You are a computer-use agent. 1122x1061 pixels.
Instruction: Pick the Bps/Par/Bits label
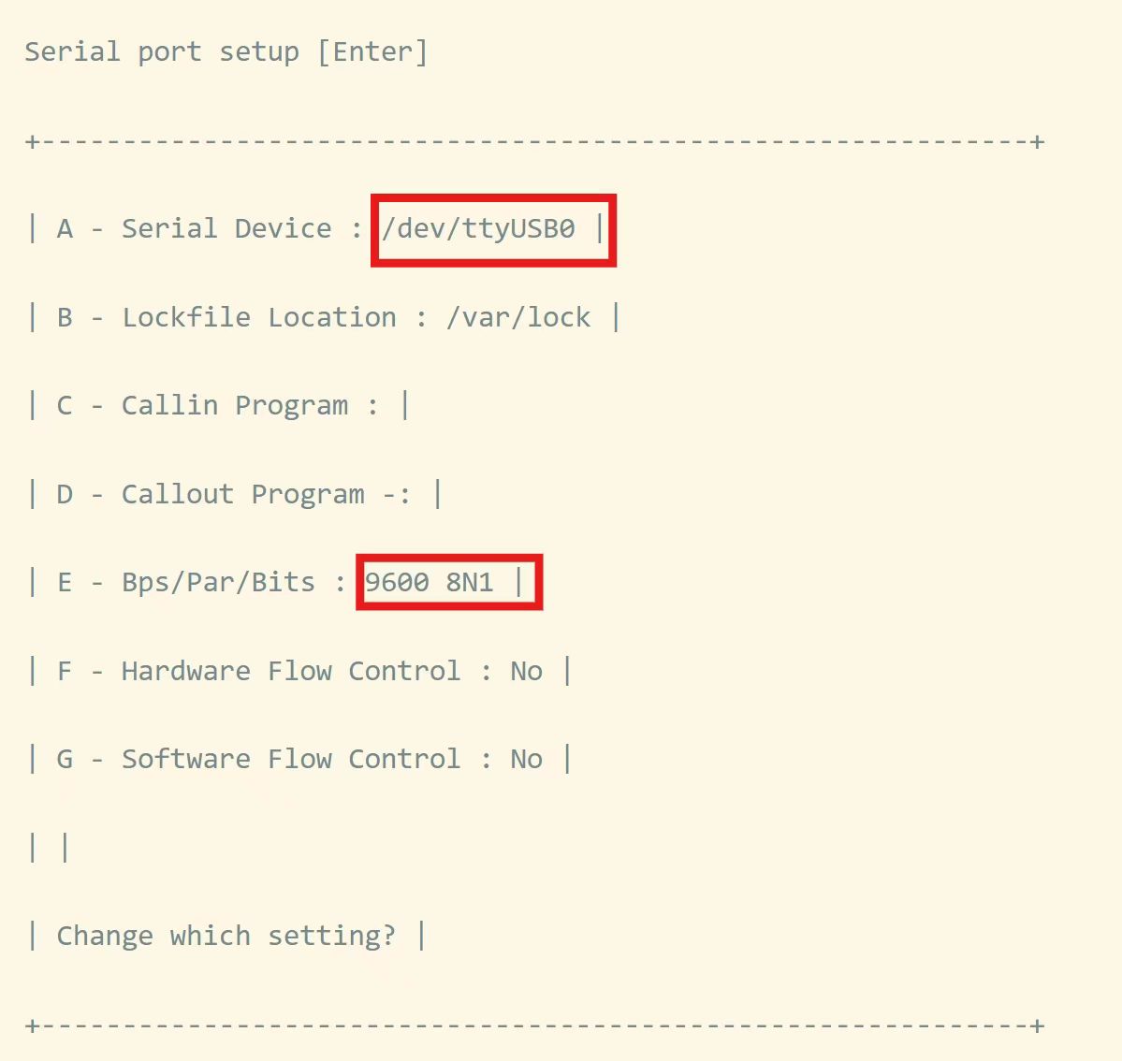point(218,582)
